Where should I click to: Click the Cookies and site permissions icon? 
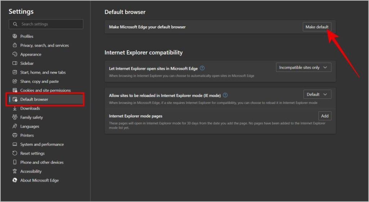[15, 90]
